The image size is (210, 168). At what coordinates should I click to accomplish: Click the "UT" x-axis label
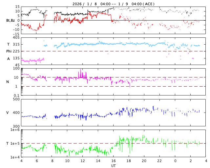tap(114, 166)
